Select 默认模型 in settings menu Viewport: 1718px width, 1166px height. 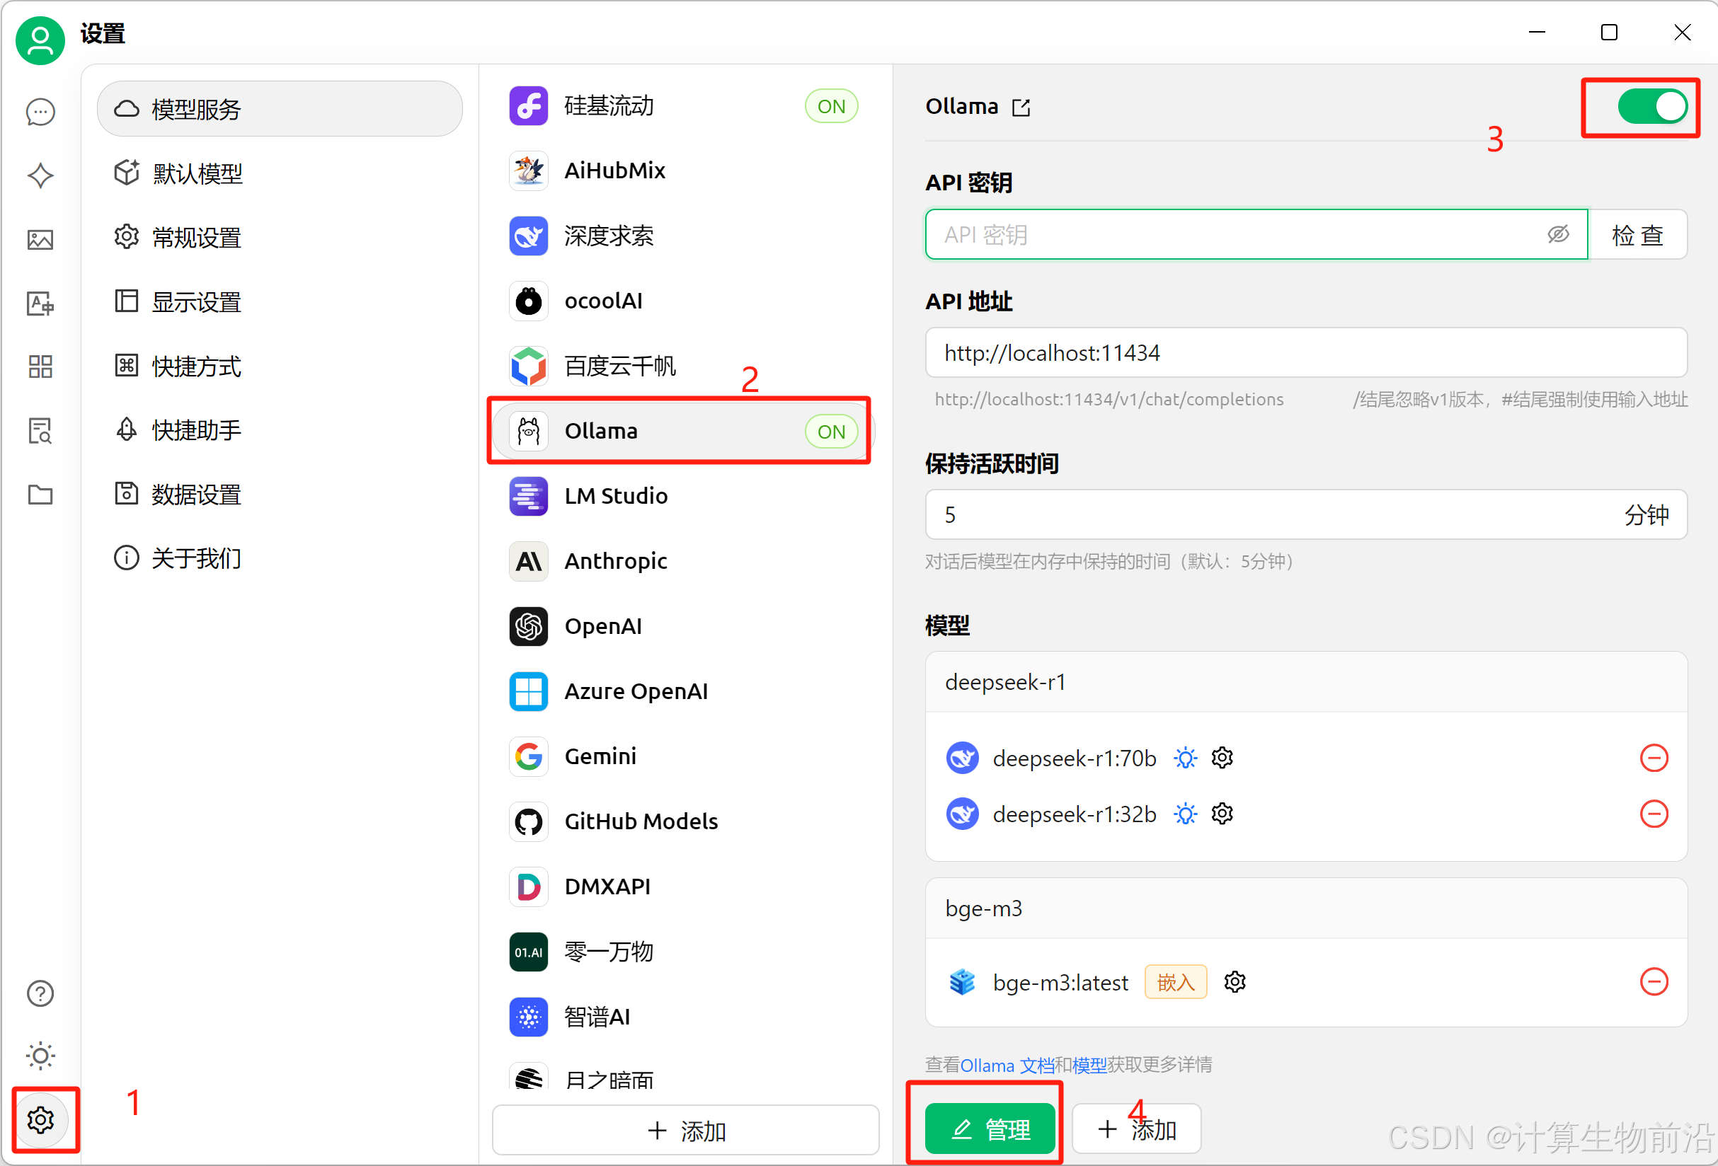pyautogui.click(x=197, y=173)
